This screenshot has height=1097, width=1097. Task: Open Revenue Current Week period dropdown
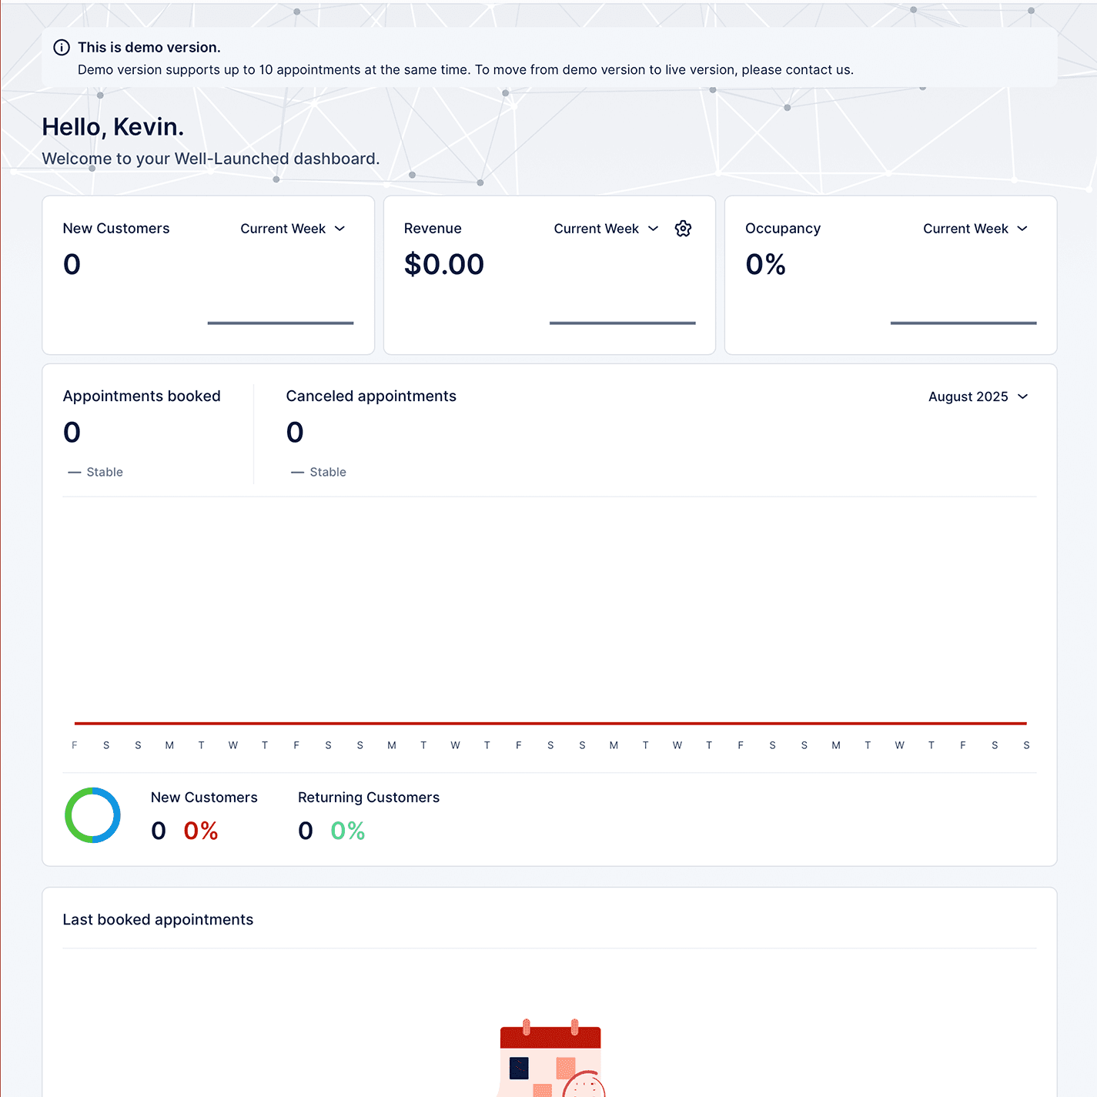[606, 229]
